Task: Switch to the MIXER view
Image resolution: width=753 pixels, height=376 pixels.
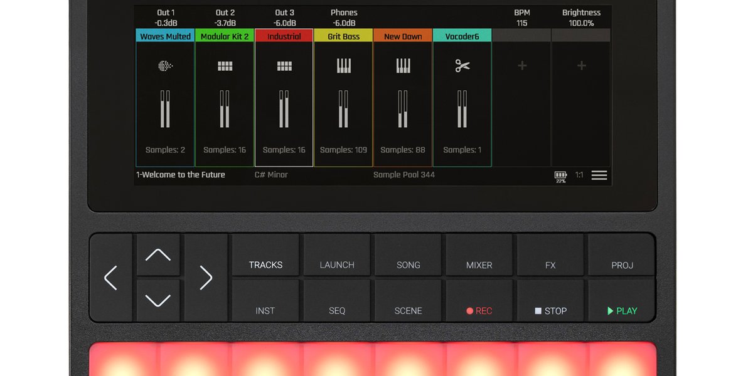Action: [x=479, y=264]
